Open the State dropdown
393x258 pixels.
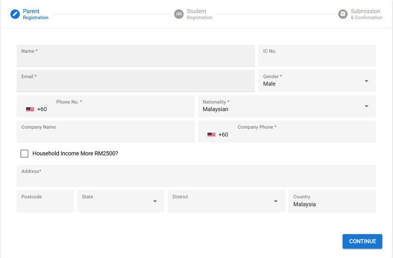tap(121, 201)
